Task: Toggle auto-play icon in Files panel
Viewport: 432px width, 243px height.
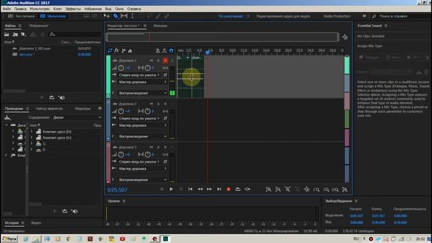Action: click(x=61, y=97)
